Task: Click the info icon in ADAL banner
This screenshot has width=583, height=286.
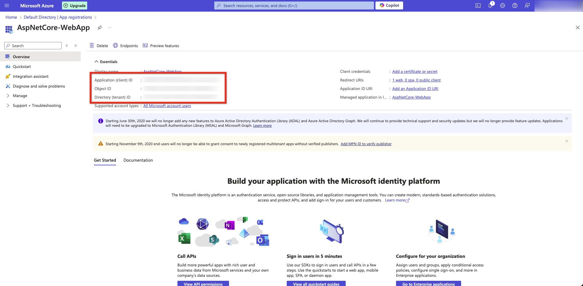Action: click(x=100, y=121)
